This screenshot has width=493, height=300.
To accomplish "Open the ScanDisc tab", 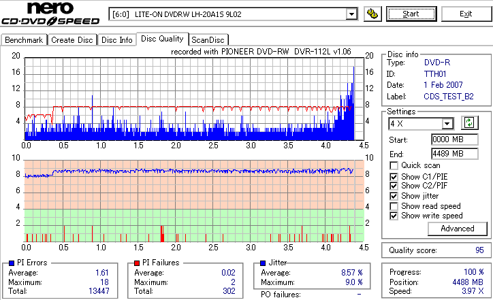I will point(208,40).
